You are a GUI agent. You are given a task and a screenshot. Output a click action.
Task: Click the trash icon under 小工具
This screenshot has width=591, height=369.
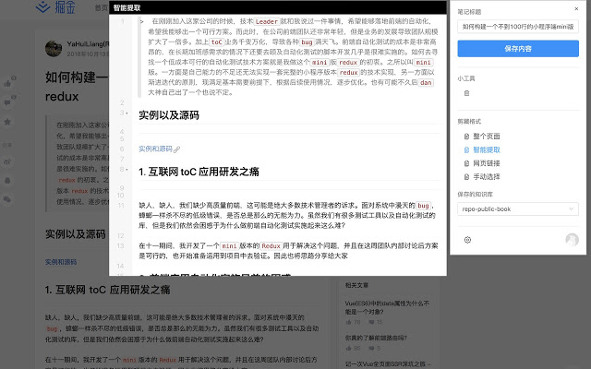click(x=466, y=93)
